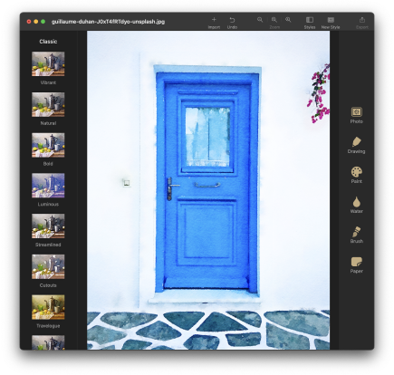
Task: Maximize window with the green button
Action: (43, 22)
